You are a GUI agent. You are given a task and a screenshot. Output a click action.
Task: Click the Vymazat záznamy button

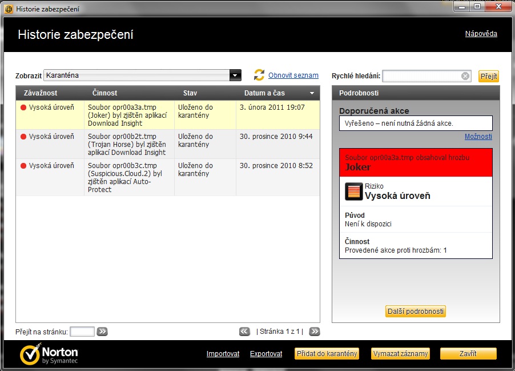click(400, 354)
